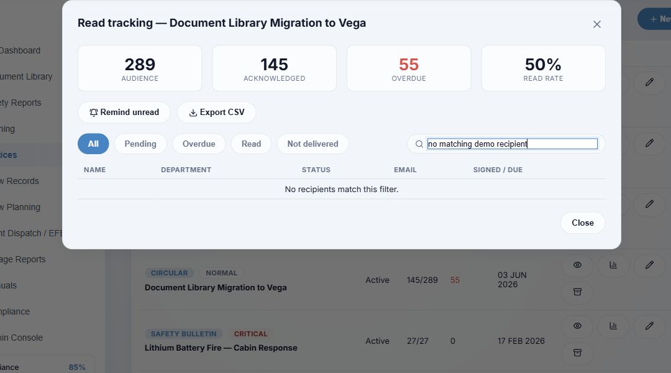
Task: Open read tracking chart for Document Library Migration
Action: pyautogui.click(x=613, y=265)
